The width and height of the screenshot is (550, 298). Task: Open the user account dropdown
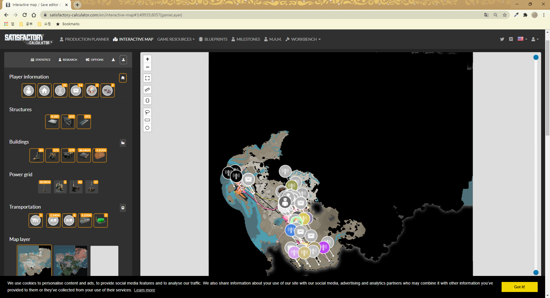pos(535,39)
